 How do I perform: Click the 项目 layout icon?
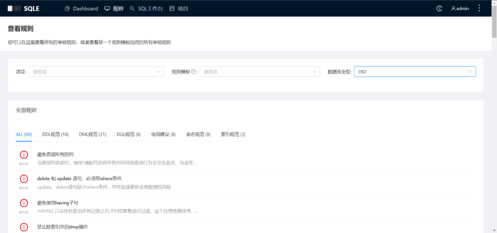pos(172,9)
